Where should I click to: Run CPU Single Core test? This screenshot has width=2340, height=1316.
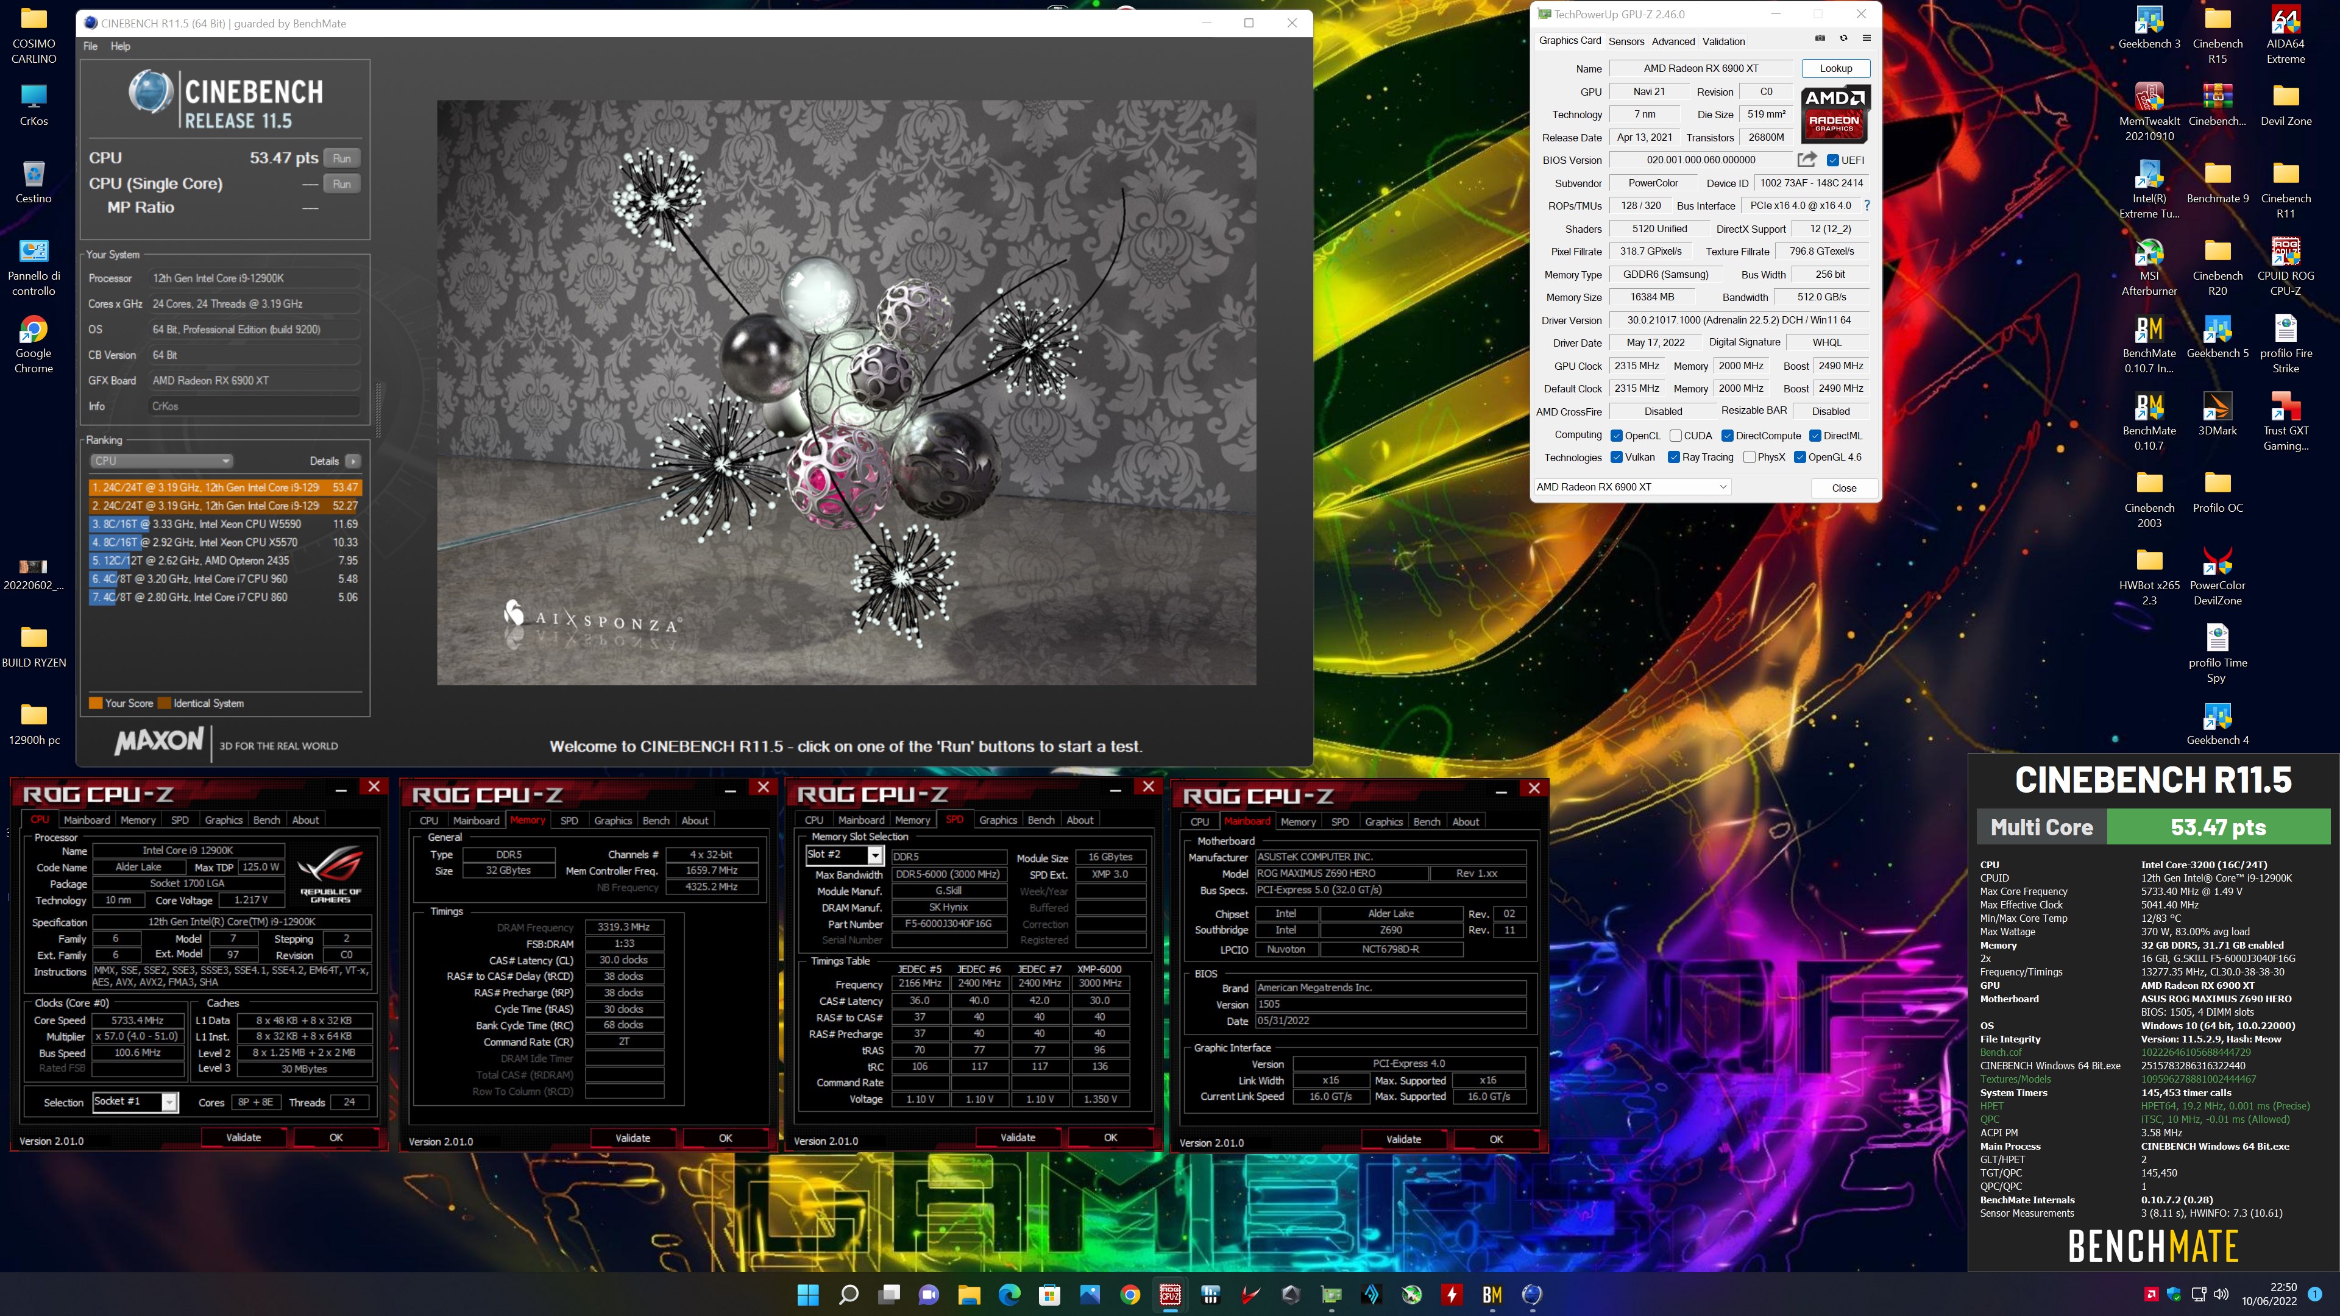341,183
